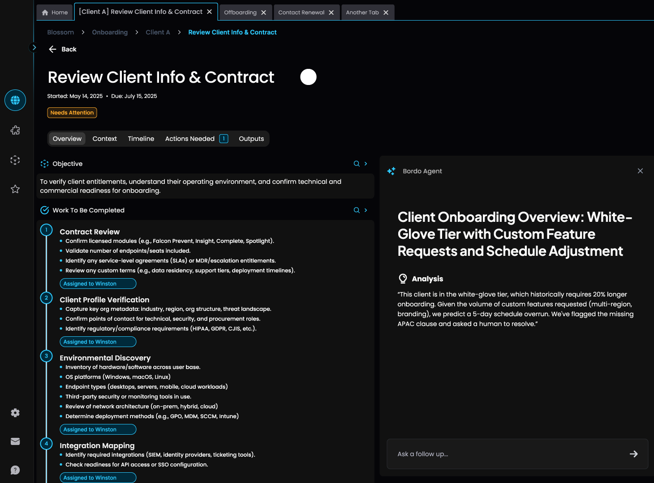
Task: Send the follow-up with the arrow icon
Action: pos(633,454)
